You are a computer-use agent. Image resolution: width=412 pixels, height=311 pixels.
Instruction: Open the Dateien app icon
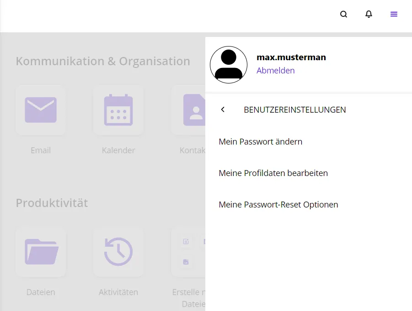coord(41,252)
